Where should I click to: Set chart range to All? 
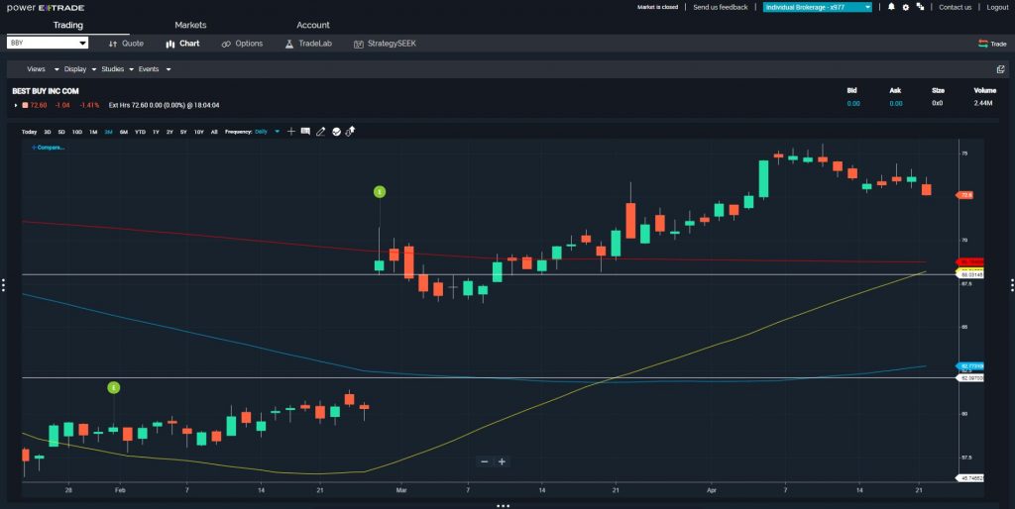point(214,132)
